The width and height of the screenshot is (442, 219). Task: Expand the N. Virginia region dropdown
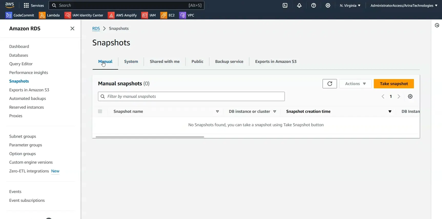[350, 5]
